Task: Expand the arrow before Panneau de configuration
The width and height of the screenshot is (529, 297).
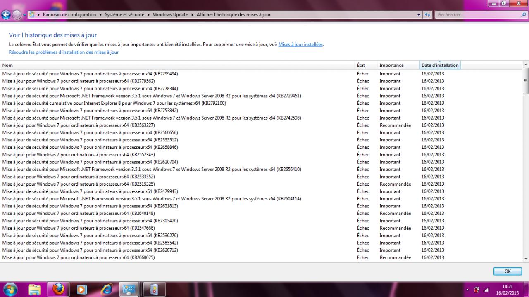Action: (x=38, y=15)
